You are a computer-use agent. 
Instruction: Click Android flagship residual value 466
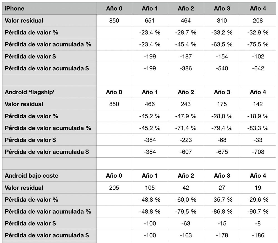point(150,104)
